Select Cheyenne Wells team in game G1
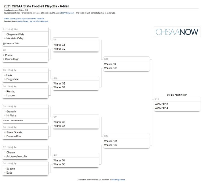This screenshot has width=202, height=183. click(x=15, y=34)
